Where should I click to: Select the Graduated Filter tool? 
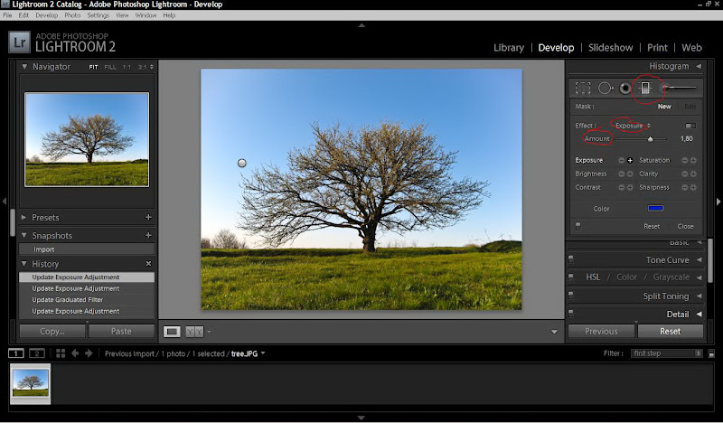pyautogui.click(x=645, y=88)
